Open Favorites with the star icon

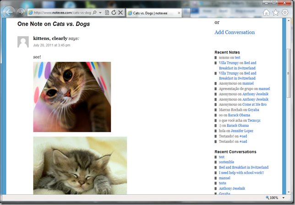[x=276, y=13]
